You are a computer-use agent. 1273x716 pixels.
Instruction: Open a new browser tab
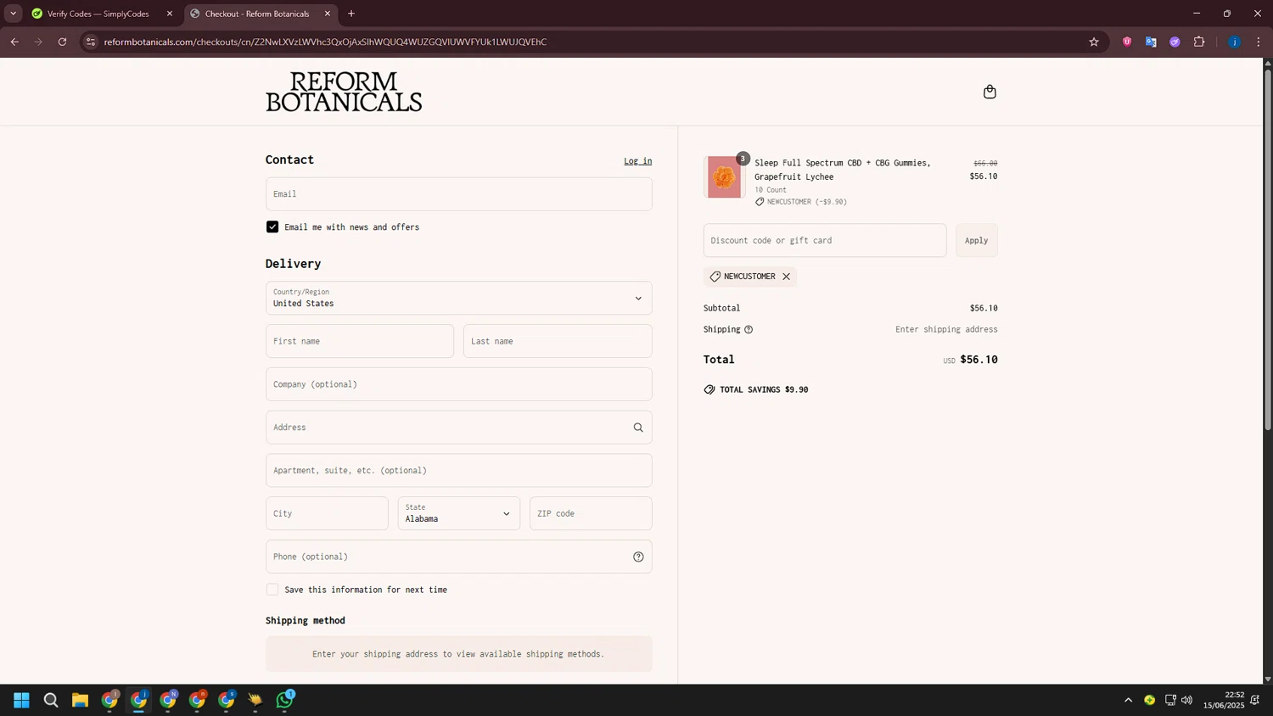click(x=351, y=14)
